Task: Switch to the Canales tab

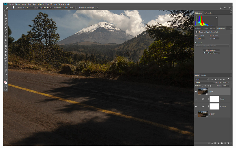Action: (203, 75)
